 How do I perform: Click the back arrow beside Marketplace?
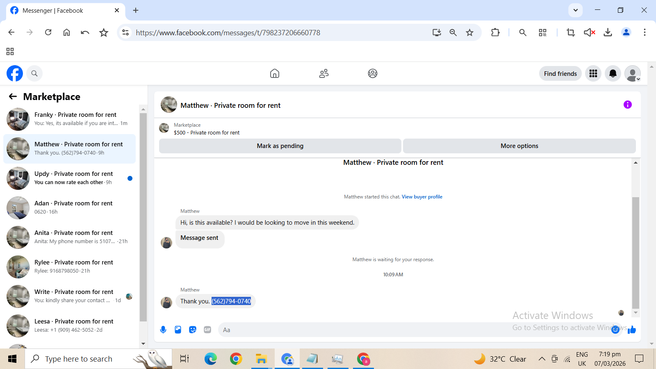pos(13,96)
